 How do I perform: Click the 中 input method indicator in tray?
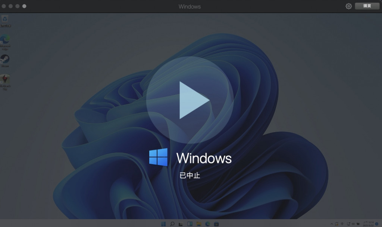coord(342,224)
